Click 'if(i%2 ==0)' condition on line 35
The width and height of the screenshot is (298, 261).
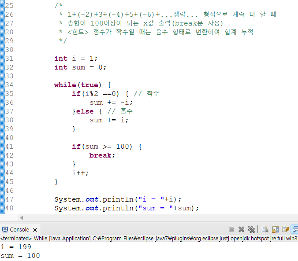[95, 94]
